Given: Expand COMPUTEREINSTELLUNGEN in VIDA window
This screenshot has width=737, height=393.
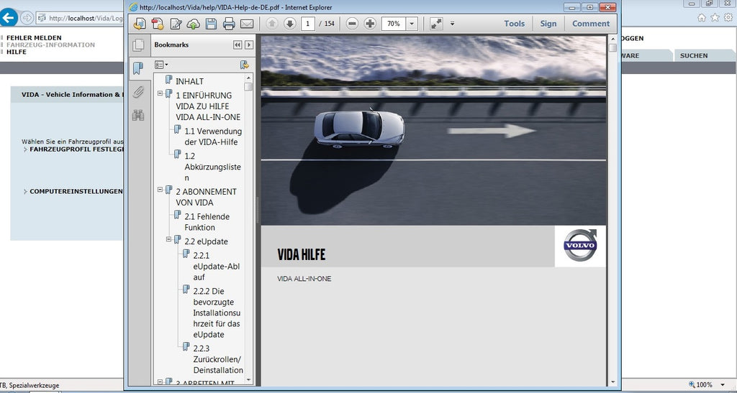Looking at the screenshot, I should tap(73, 191).
